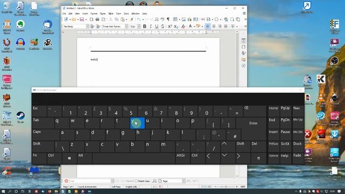Expand the Find text history dropdown
The height and width of the screenshot is (194, 345).
[x=112, y=181]
